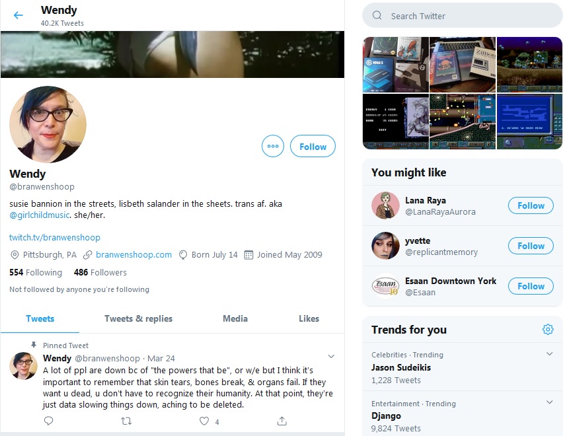
Task: Expand options for Django trend
Action: (549, 402)
